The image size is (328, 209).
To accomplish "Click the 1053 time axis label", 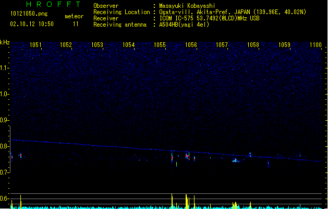I will point(98,45).
